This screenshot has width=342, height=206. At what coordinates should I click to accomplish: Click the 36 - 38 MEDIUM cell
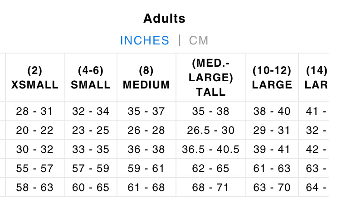[x=147, y=149]
